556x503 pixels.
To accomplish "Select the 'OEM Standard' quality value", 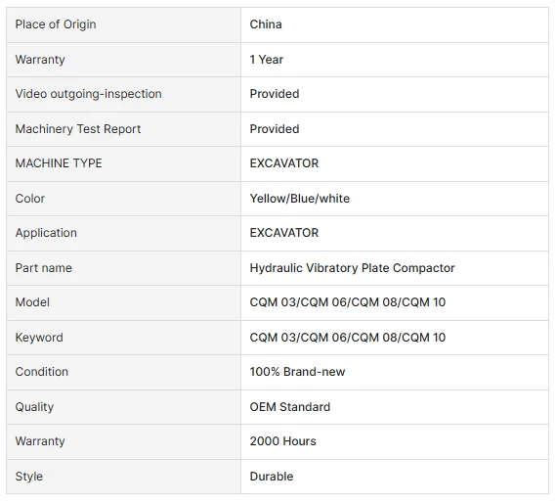I will pyautogui.click(x=289, y=407).
